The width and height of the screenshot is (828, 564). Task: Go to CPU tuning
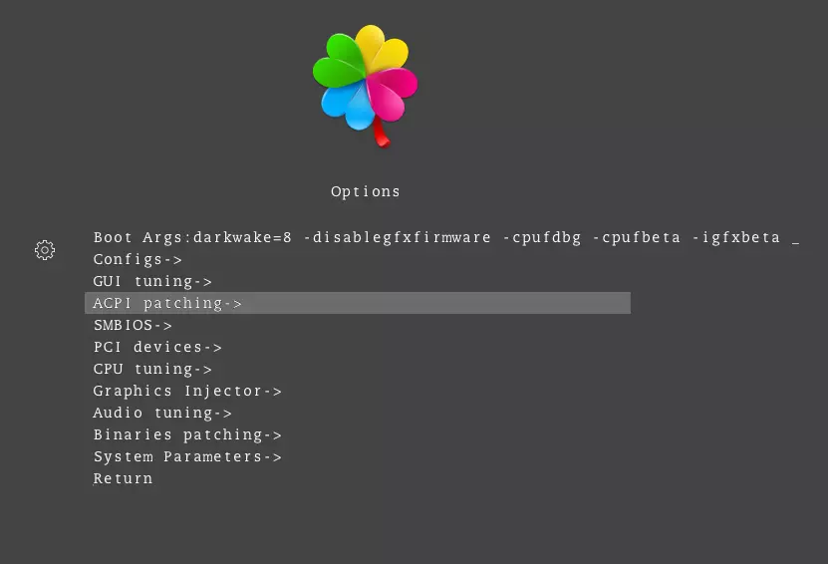[152, 370]
